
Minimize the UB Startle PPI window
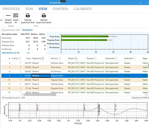click(x=134, y=3)
